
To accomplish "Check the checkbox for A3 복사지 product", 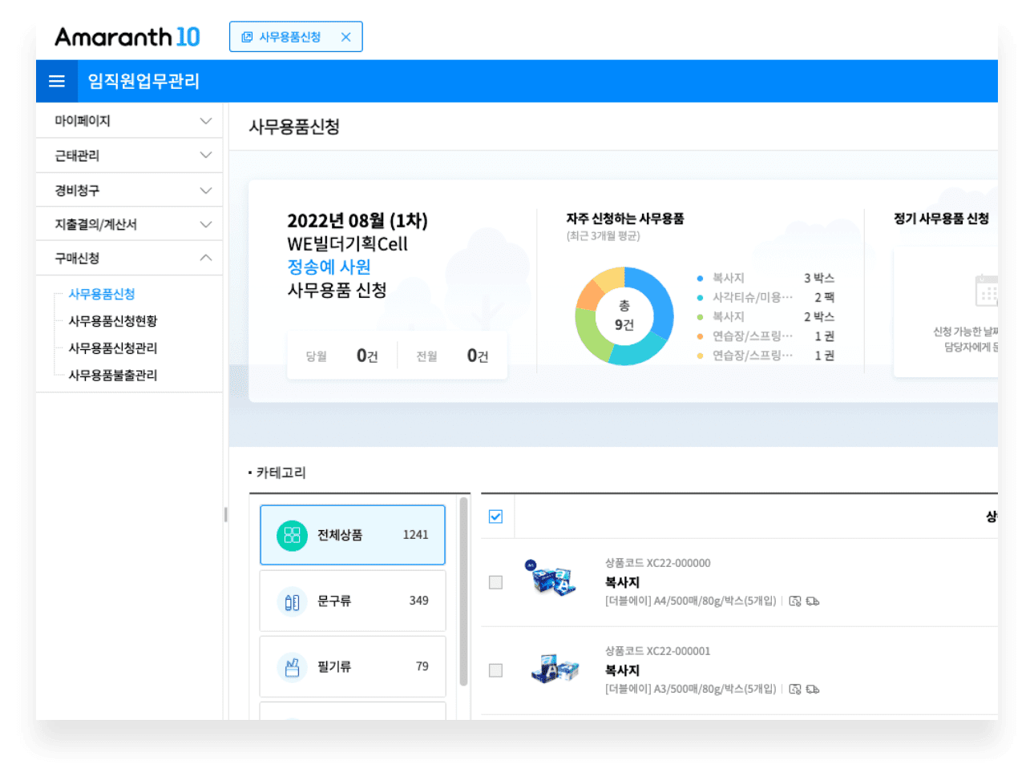I will click(x=495, y=670).
